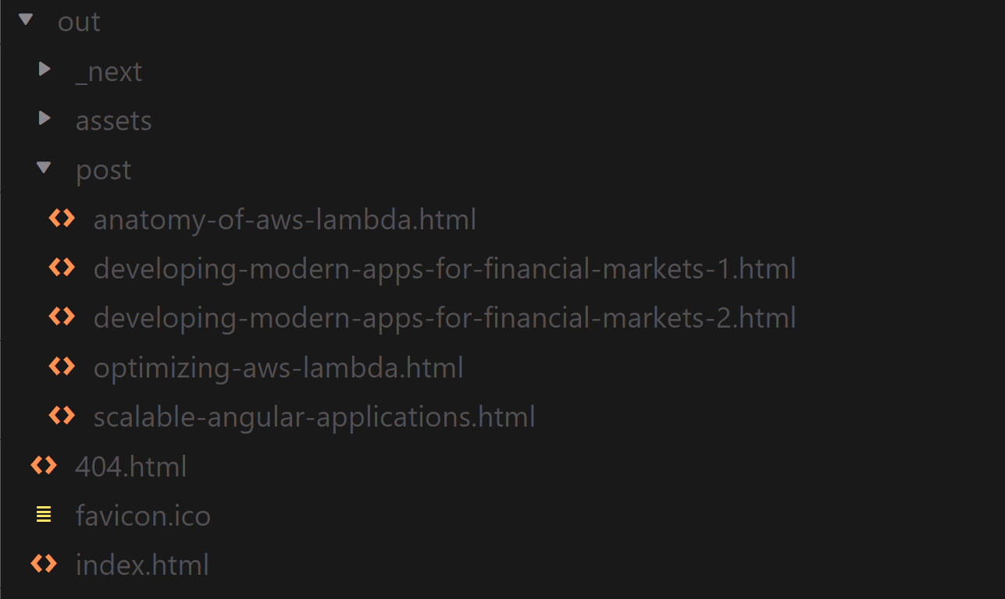Collapse the out folder arrow
The width and height of the screenshot is (1005, 599).
(x=26, y=19)
